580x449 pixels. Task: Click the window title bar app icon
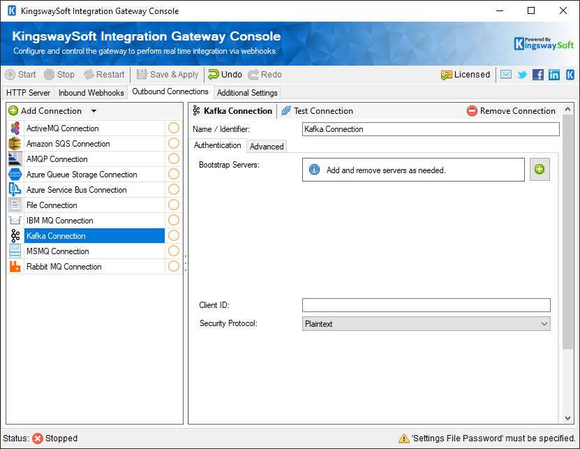(12, 10)
